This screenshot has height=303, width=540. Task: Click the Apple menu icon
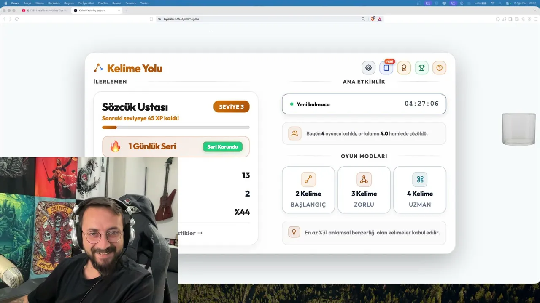click(x=5, y=3)
